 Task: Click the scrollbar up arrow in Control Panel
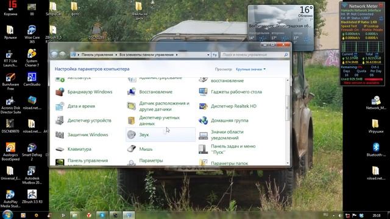tap(287, 80)
